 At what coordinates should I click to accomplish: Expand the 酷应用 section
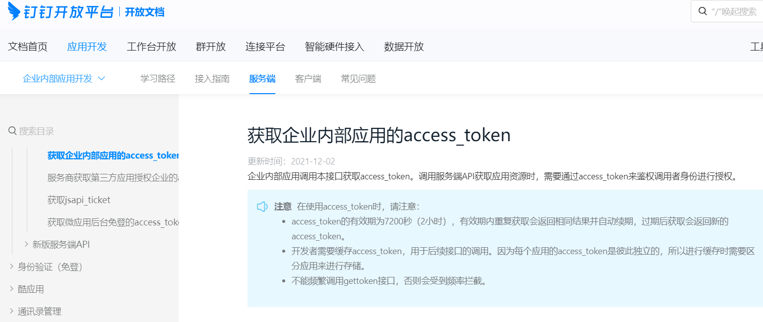(11, 289)
